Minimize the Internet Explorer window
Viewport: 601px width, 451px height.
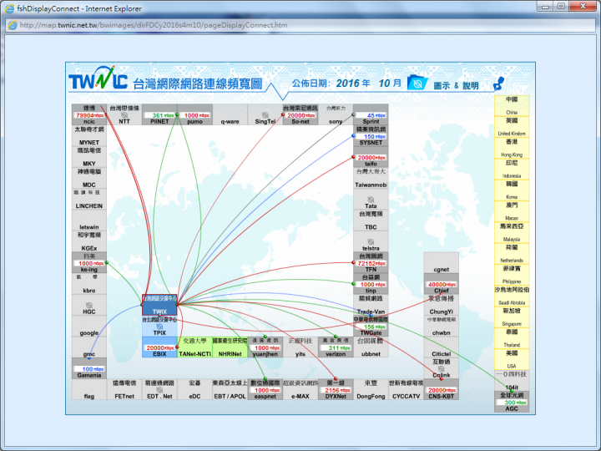545,6
